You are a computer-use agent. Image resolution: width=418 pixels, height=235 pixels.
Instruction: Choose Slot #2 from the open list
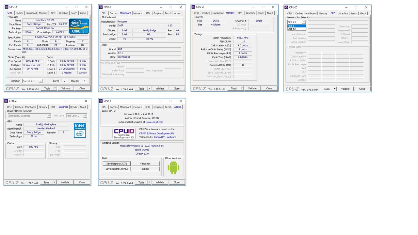tap(297, 29)
